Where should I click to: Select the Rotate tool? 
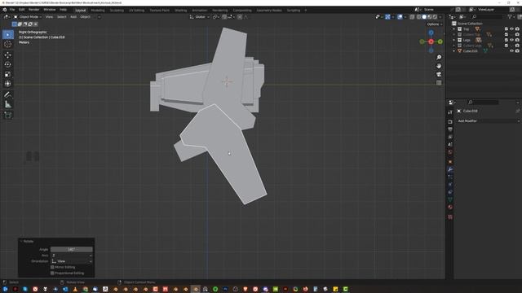8,64
